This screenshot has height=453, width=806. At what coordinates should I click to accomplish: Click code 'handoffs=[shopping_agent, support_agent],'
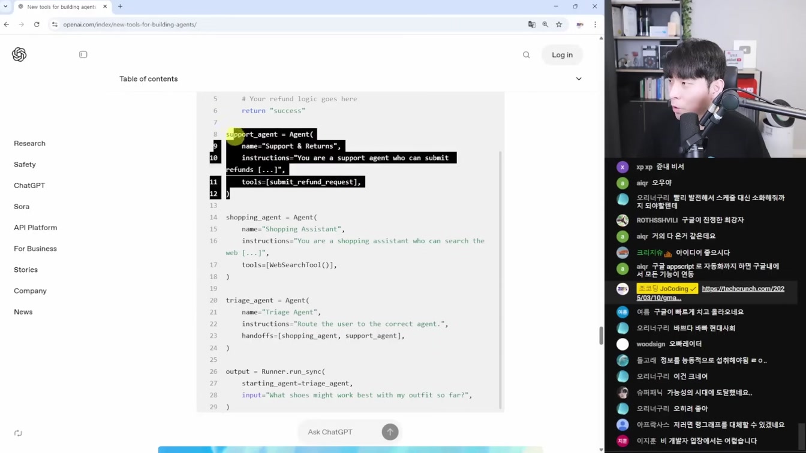coord(323,336)
